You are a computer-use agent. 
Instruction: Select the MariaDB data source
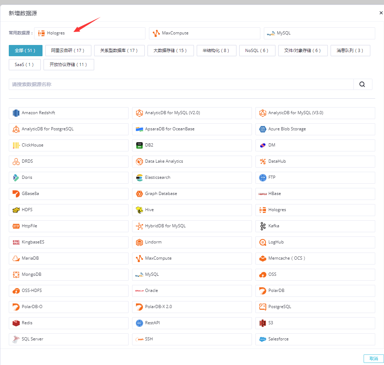pos(69,259)
